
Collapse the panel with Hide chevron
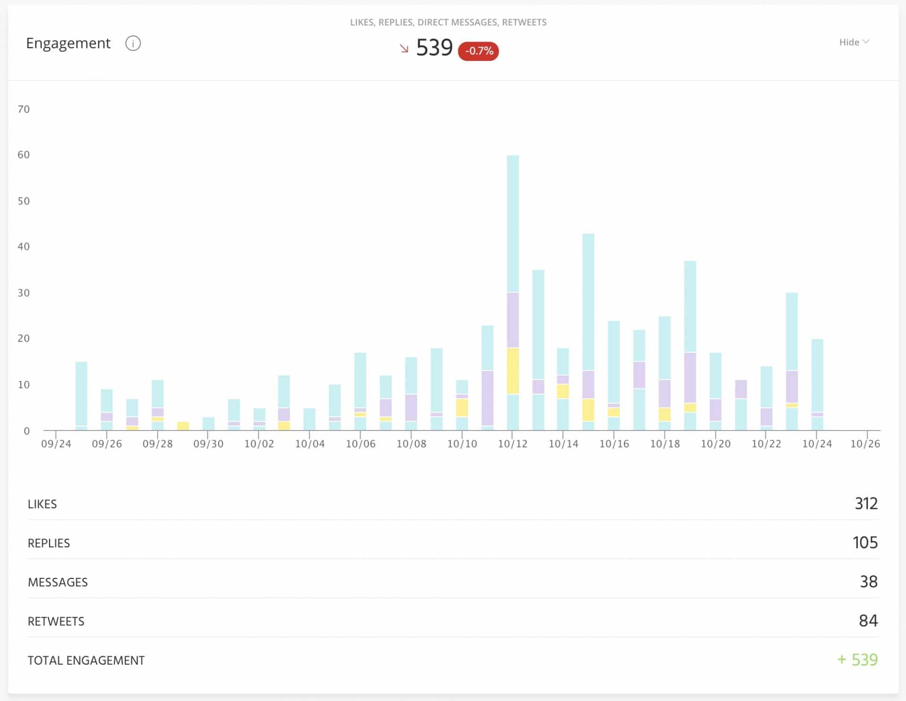coord(854,42)
